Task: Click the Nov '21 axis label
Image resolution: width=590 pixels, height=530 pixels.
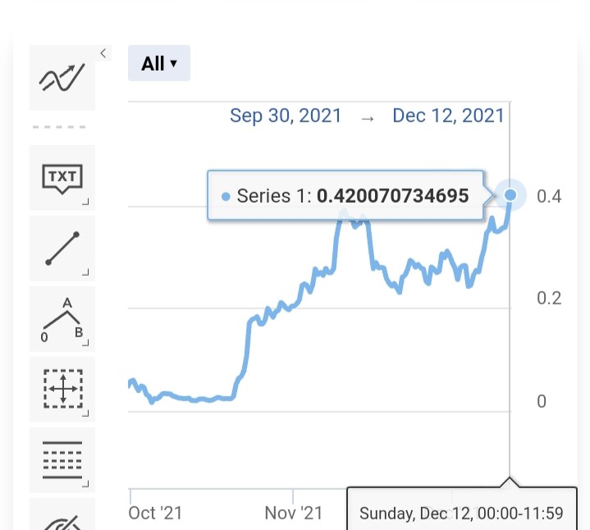Action: (294, 513)
